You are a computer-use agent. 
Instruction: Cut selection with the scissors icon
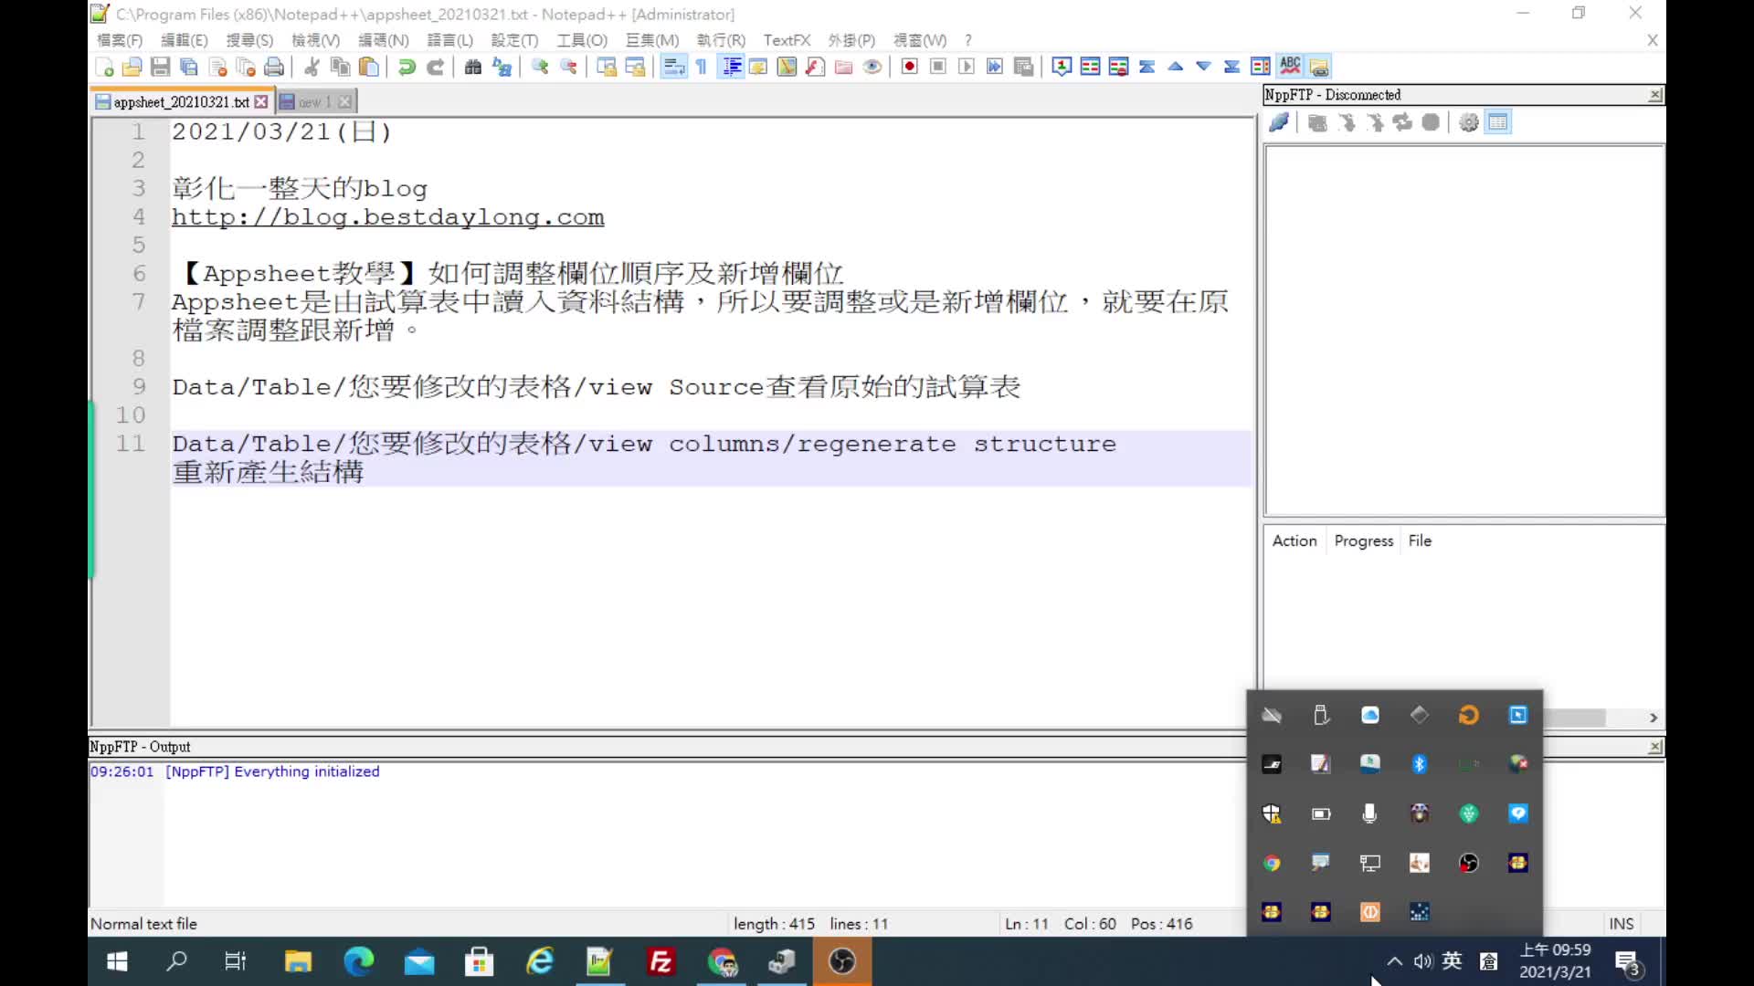(312, 67)
